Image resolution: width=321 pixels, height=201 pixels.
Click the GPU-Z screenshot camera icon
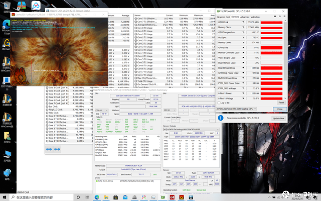coord(275,16)
